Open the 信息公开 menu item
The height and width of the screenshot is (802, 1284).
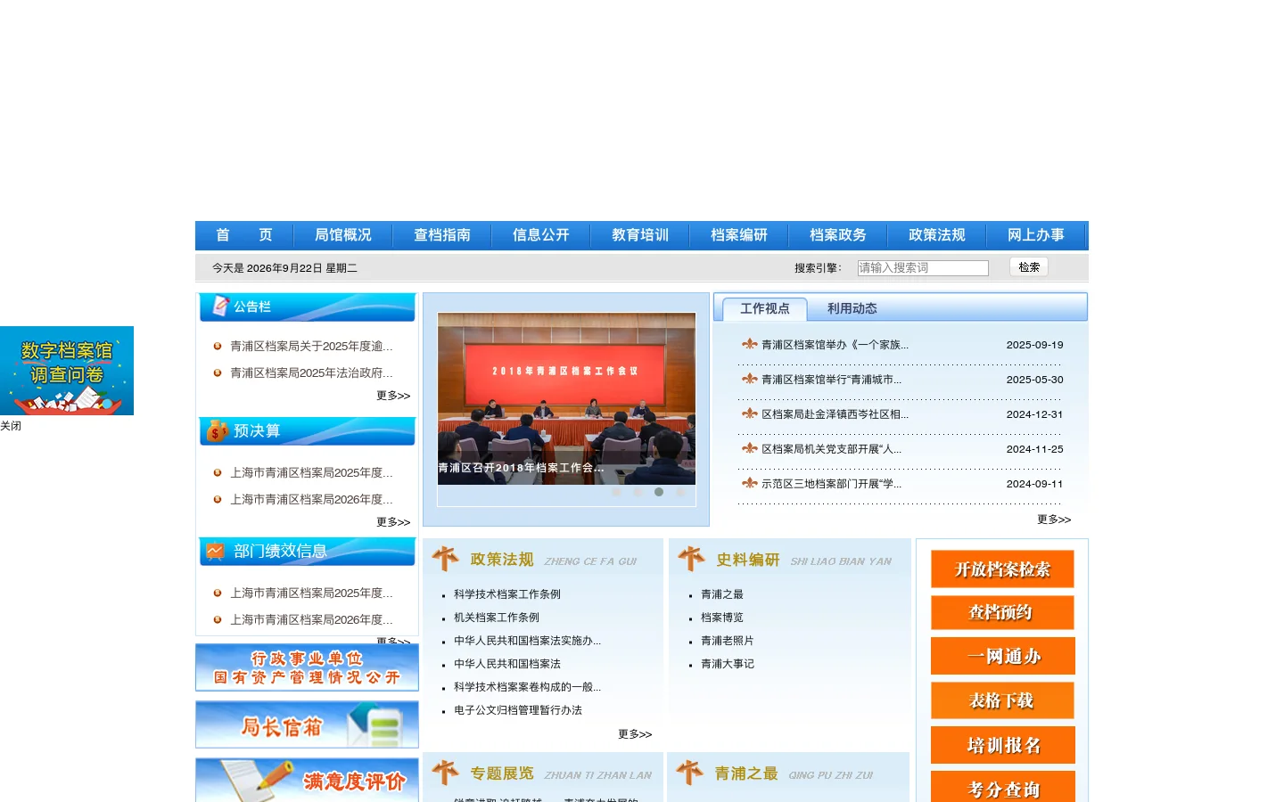540,235
